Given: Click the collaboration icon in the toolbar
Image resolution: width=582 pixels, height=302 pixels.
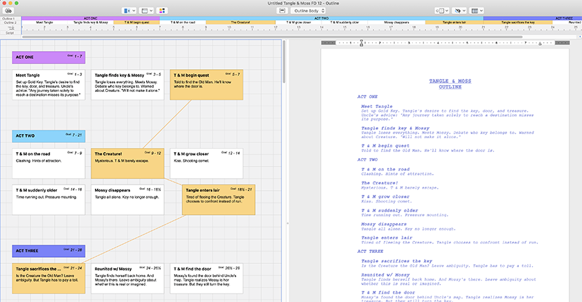Looking at the screenshot, I should click(x=10, y=11).
